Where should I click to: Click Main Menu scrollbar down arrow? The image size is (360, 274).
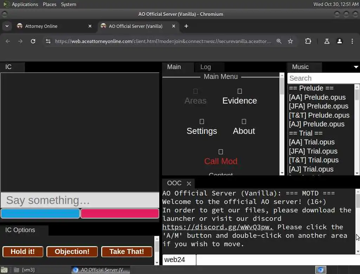(282, 173)
